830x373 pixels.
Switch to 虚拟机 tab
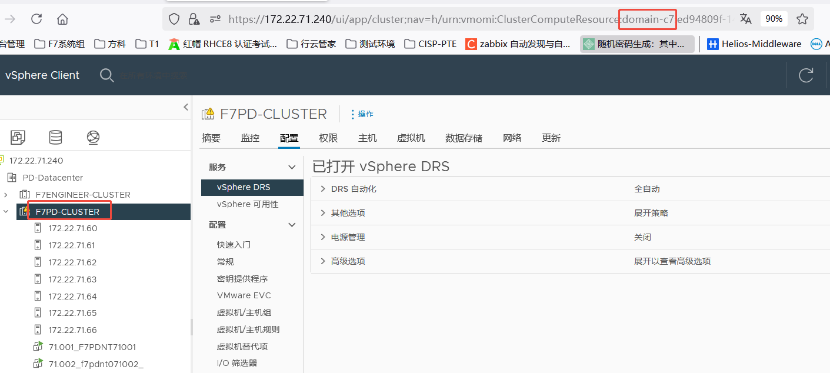point(411,138)
